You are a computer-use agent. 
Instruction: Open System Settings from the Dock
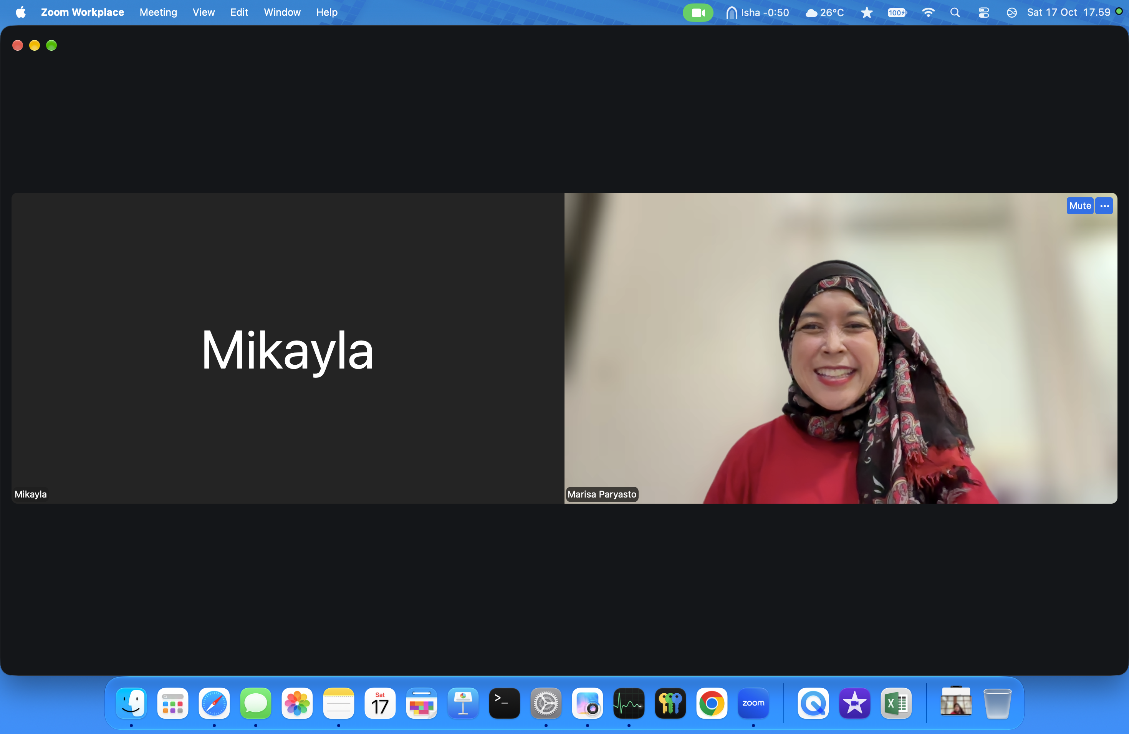click(546, 703)
